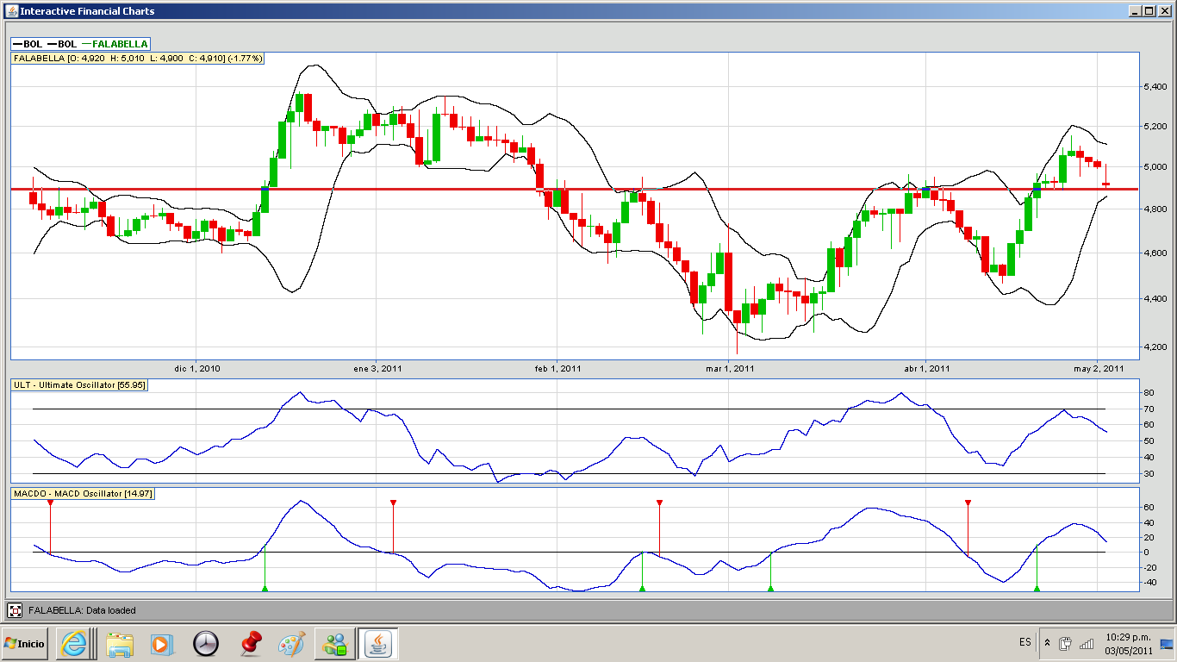
Task: Click the status bar target icon
Action: pos(16,610)
